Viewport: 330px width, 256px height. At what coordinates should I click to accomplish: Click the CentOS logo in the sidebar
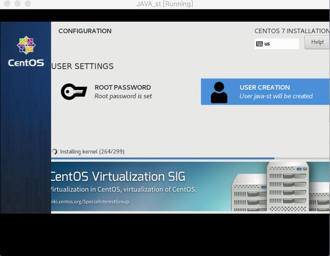(26, 51)
